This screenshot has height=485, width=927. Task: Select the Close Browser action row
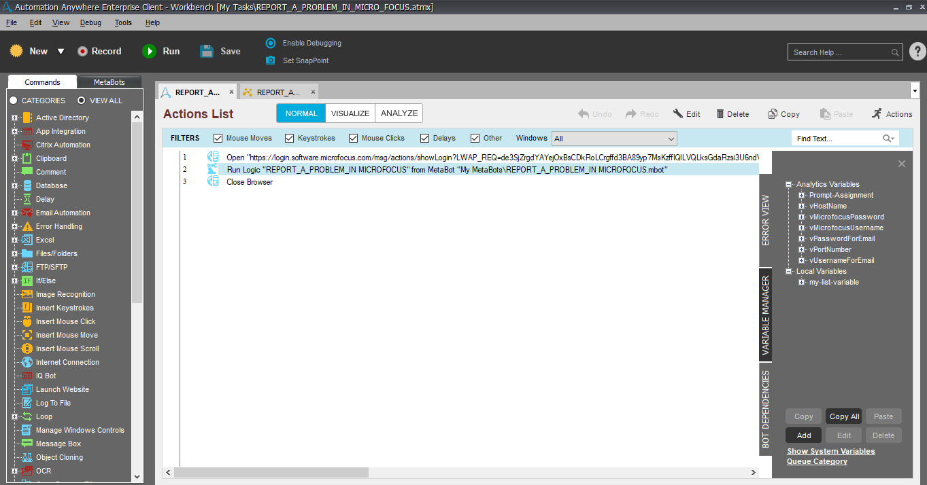pos(469,182)
